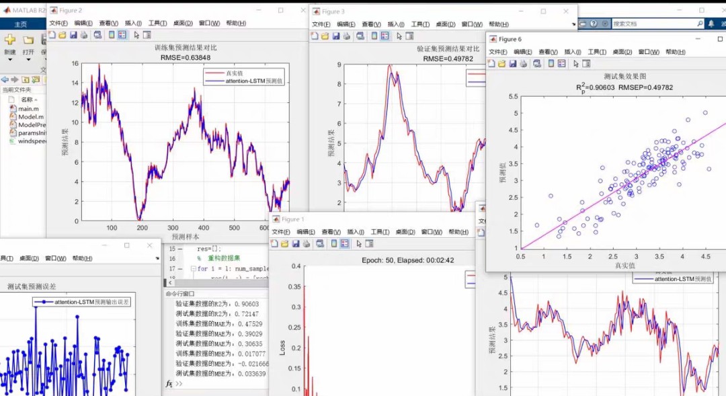The height and width of the screenshot is (396, 726).
Task: Open file icon in Figure 6 toolbar
Action: [x=502, y=64]
